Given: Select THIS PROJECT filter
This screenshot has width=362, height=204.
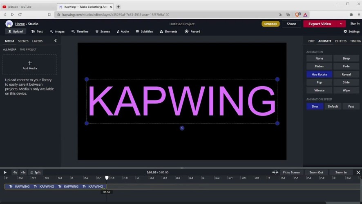Looking at the screenshot, I should pos(28,49).
